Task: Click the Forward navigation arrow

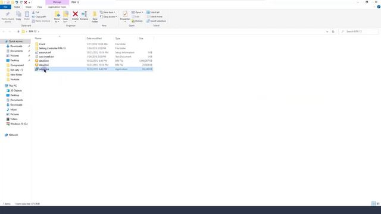Action: pos(10,32)
